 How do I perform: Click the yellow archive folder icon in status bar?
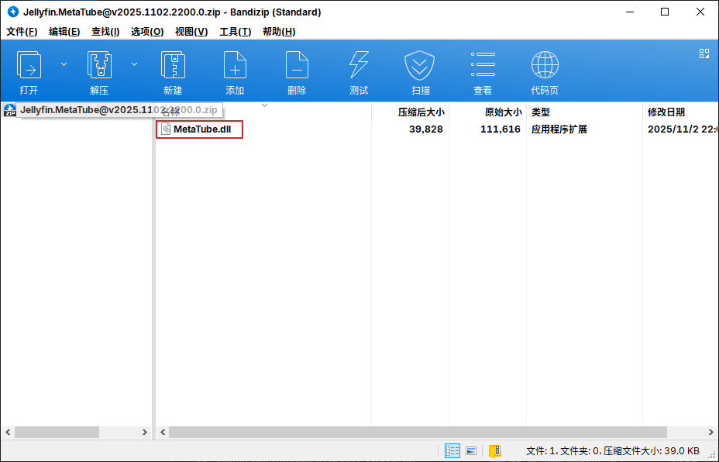tap(495, 450)
